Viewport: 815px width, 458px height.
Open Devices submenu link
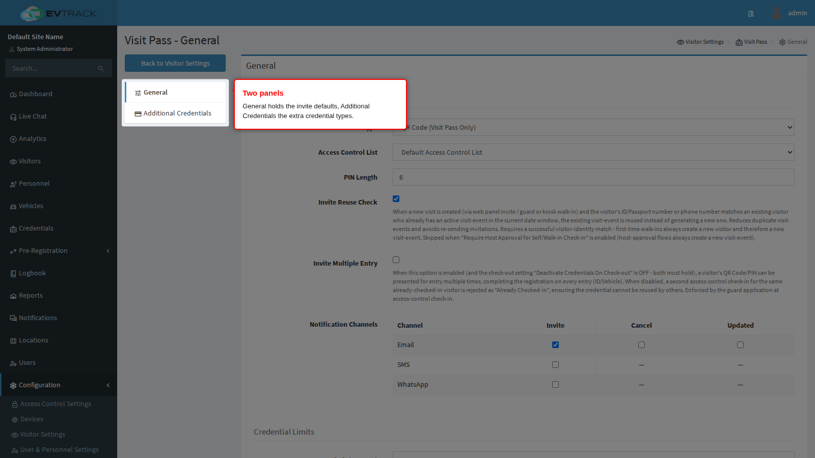pyautogui.click(x=32, y=419)
